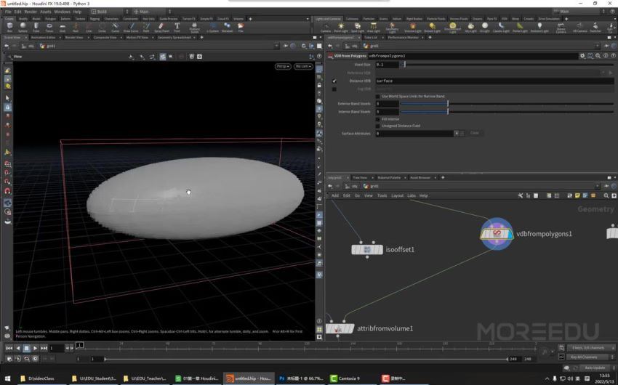Open the Key All Channels dropdown

590,357
